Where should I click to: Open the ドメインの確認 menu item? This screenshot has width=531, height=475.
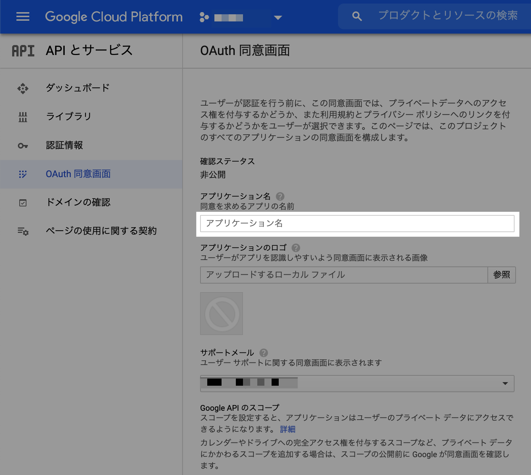coord(91,202)
